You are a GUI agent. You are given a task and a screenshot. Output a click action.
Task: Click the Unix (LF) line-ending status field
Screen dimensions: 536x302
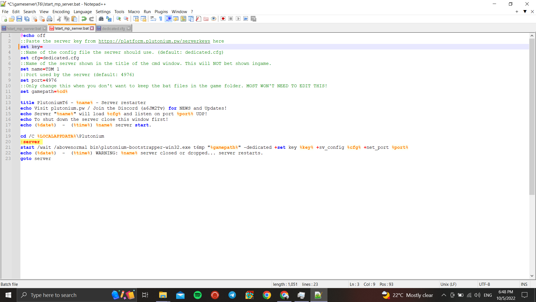[x=448, y=284]
